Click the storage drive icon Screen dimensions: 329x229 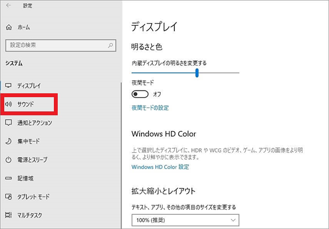(x=8, y=178)
